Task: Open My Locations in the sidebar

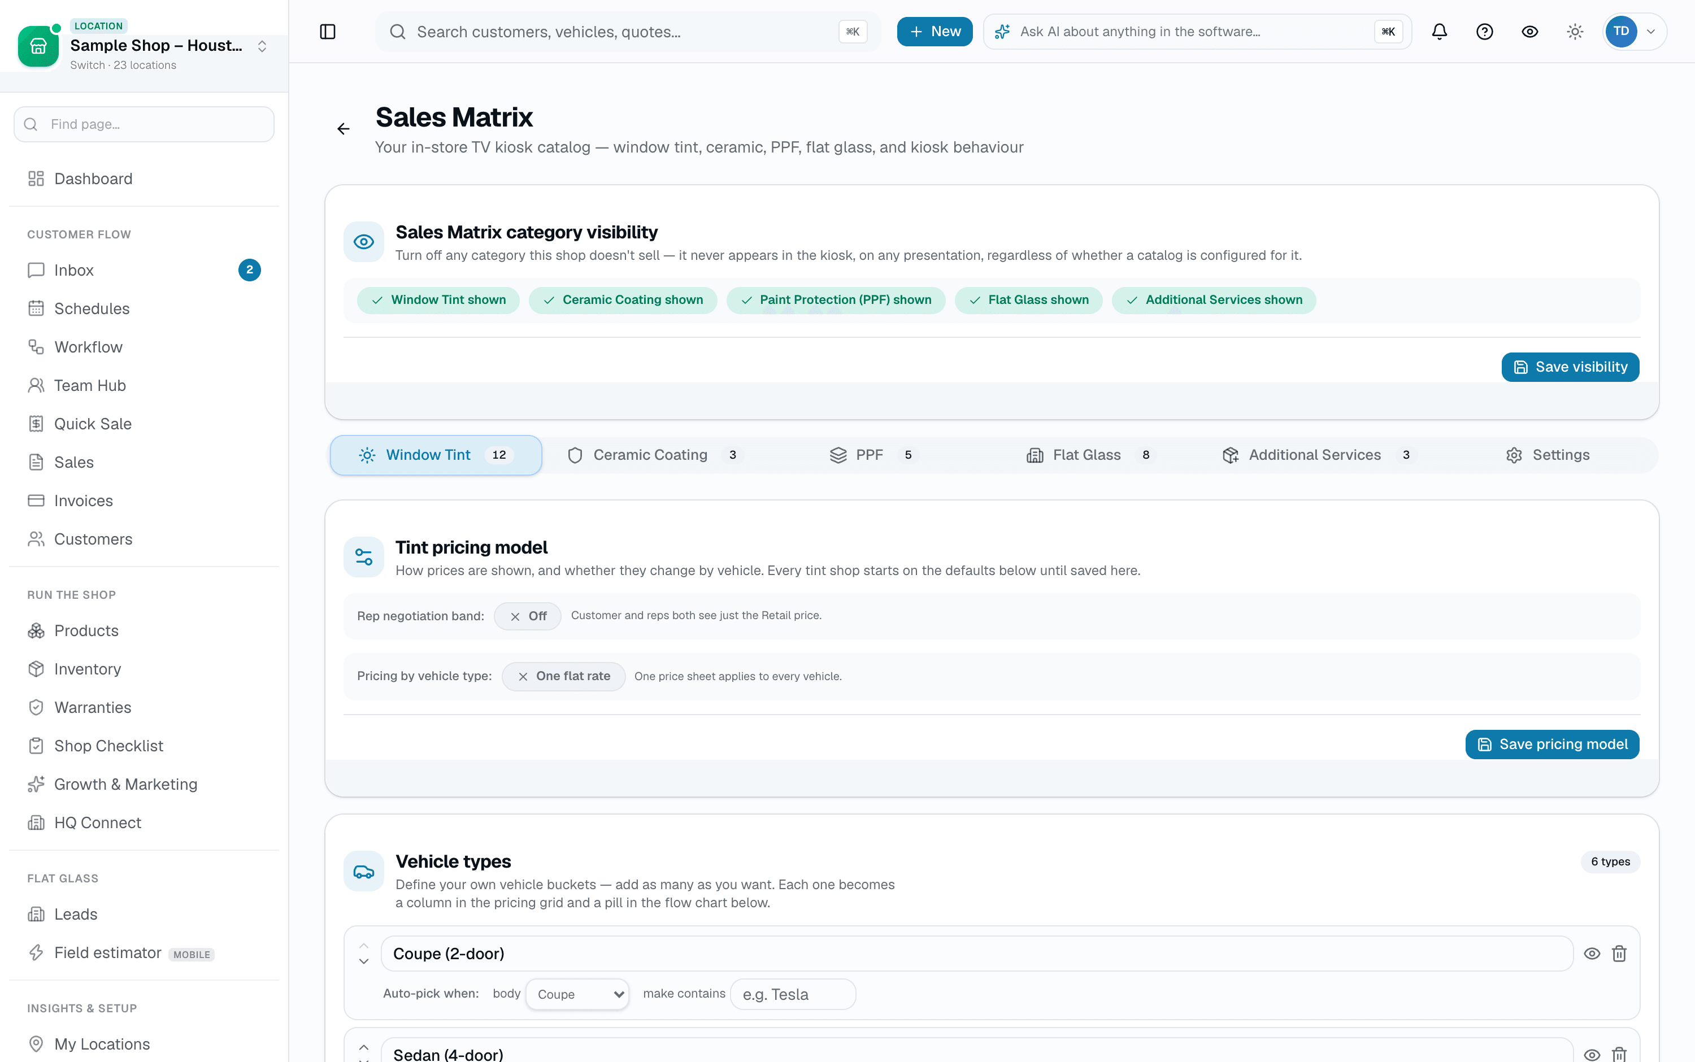Action: [x=144, y=1044]
